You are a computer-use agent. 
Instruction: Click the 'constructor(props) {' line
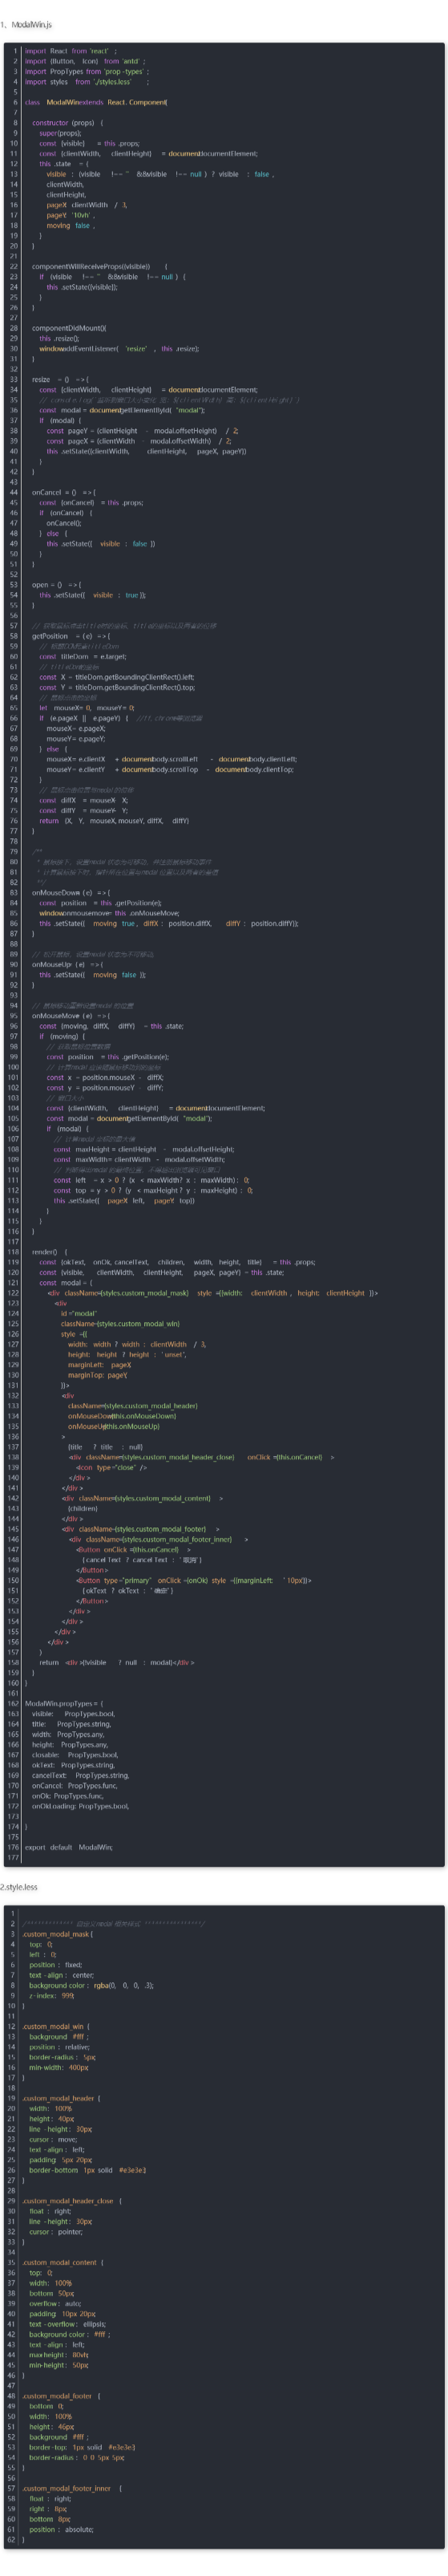click(68, 123)
